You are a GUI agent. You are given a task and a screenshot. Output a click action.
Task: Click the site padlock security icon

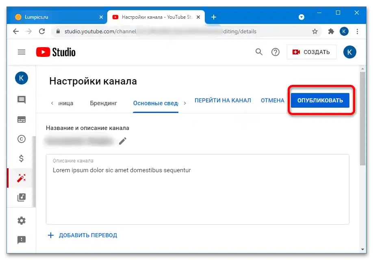58,31
